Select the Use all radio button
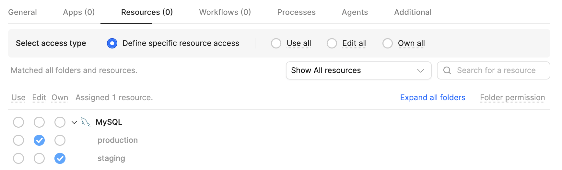The image size is (562, 170). click(276, 43)
